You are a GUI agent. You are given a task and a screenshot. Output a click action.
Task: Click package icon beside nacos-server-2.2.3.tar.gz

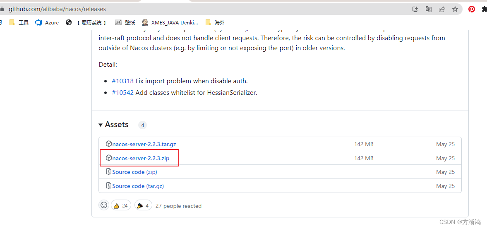click(109, 144)
